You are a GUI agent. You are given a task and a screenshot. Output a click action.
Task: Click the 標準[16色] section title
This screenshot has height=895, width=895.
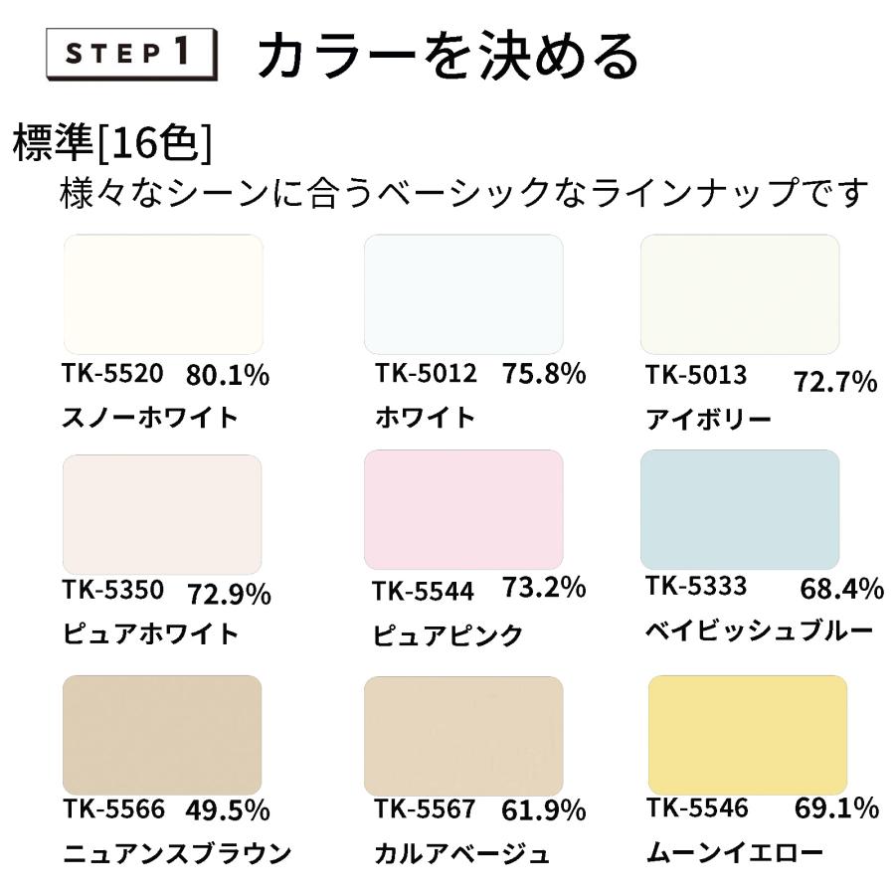click(112, 142)
